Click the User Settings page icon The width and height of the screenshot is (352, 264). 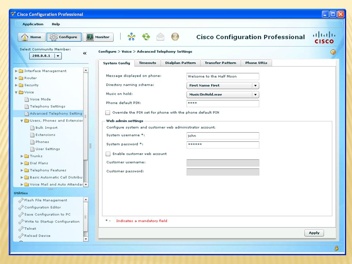[x=32, y=149]
